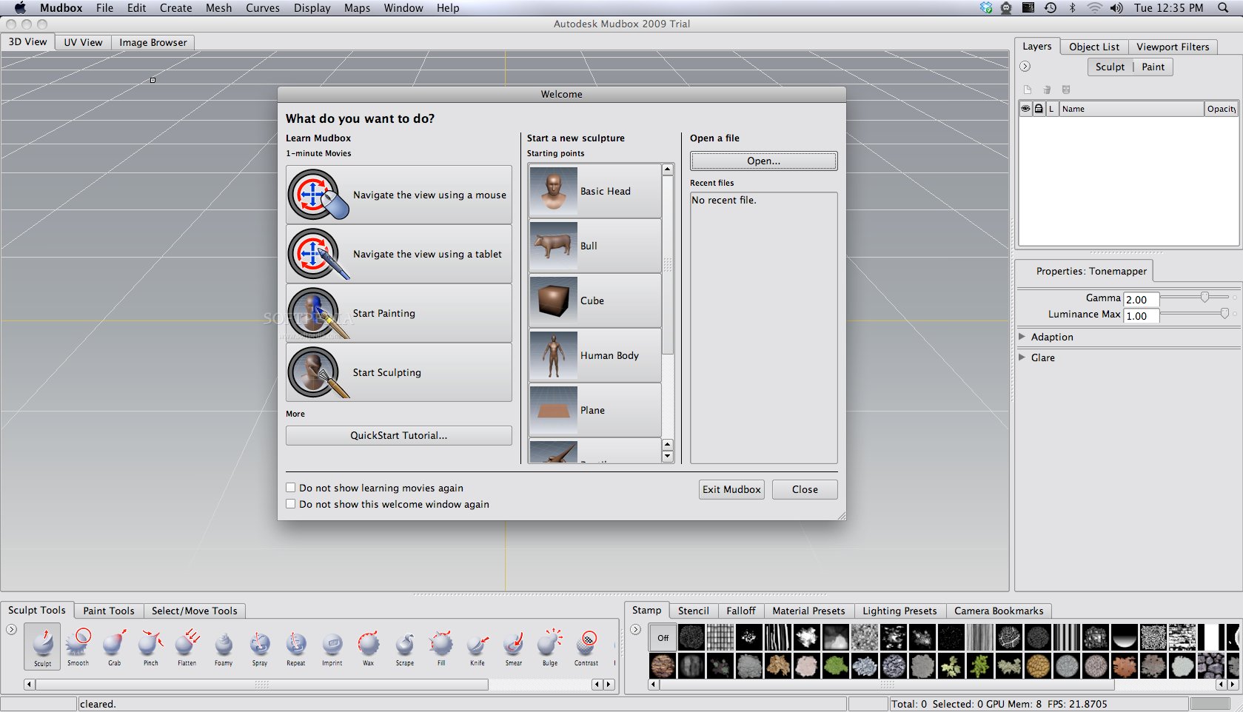Enable 'Do not show learning movies again'
Screen dimensions: 1243x712
(291, 488)
